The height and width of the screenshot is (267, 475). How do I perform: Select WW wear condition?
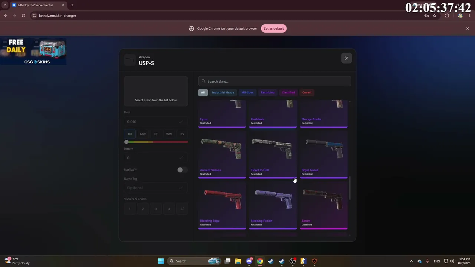[169, 134]
